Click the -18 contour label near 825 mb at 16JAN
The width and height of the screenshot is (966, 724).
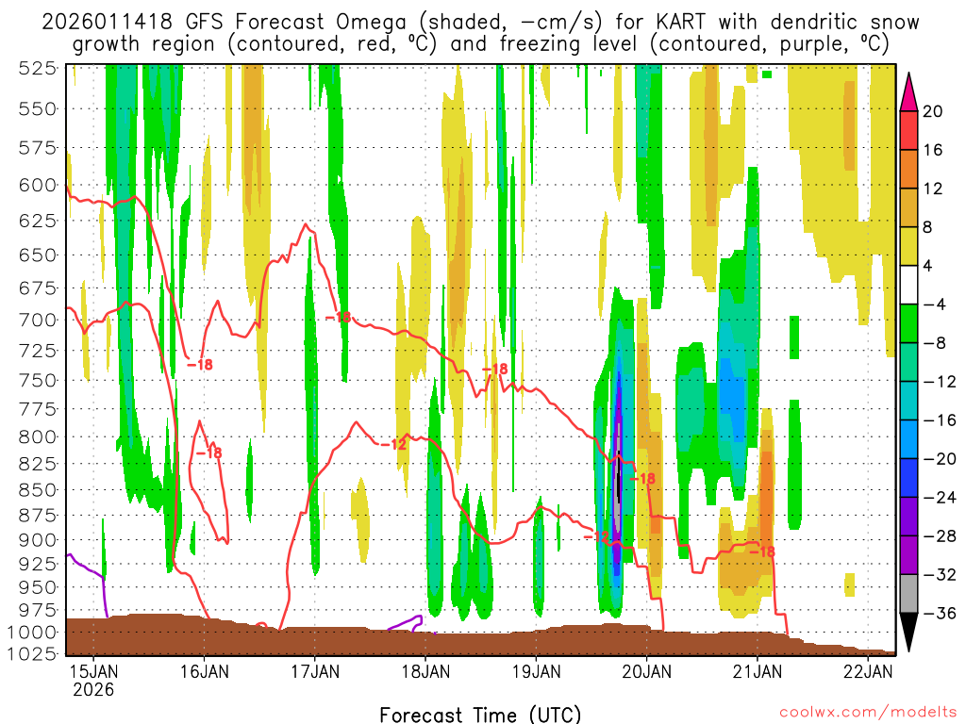tap(208, 453)
